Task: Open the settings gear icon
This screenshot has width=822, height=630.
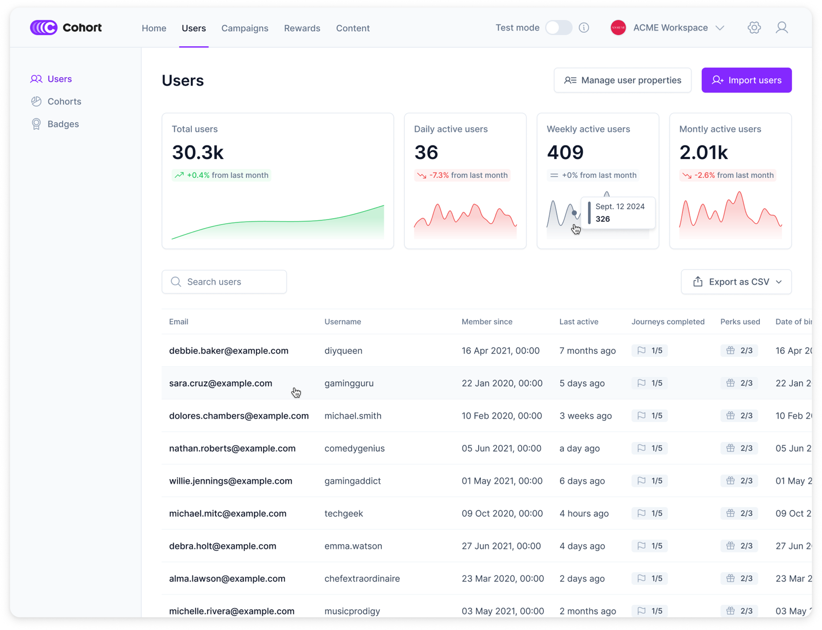Action: click(754, 28)
